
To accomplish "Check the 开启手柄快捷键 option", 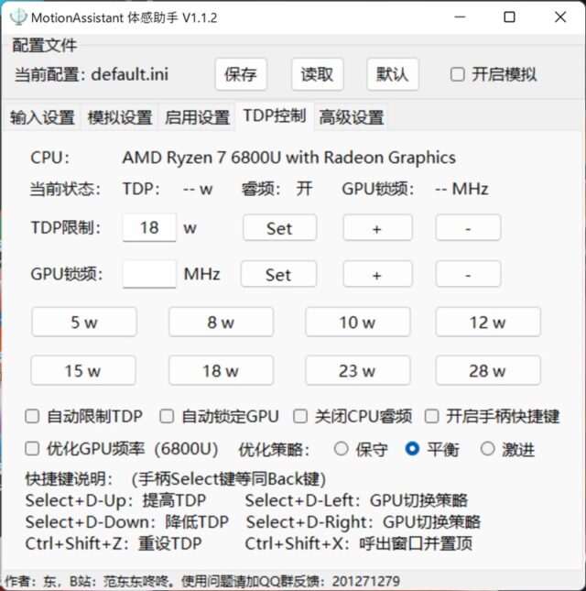I will [x=432, y=417].
